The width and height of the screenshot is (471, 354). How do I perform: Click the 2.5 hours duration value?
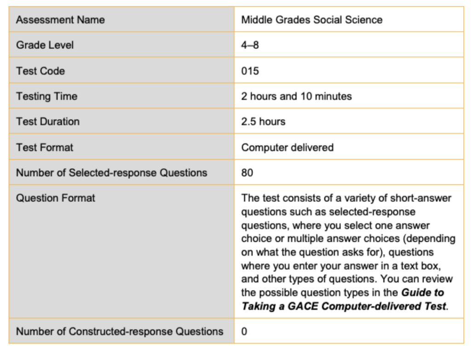click(263, 121)
